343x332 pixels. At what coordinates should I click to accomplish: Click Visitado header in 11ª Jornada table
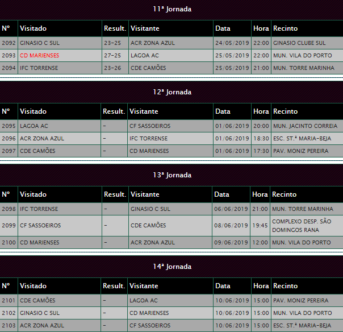coord(34,28)
